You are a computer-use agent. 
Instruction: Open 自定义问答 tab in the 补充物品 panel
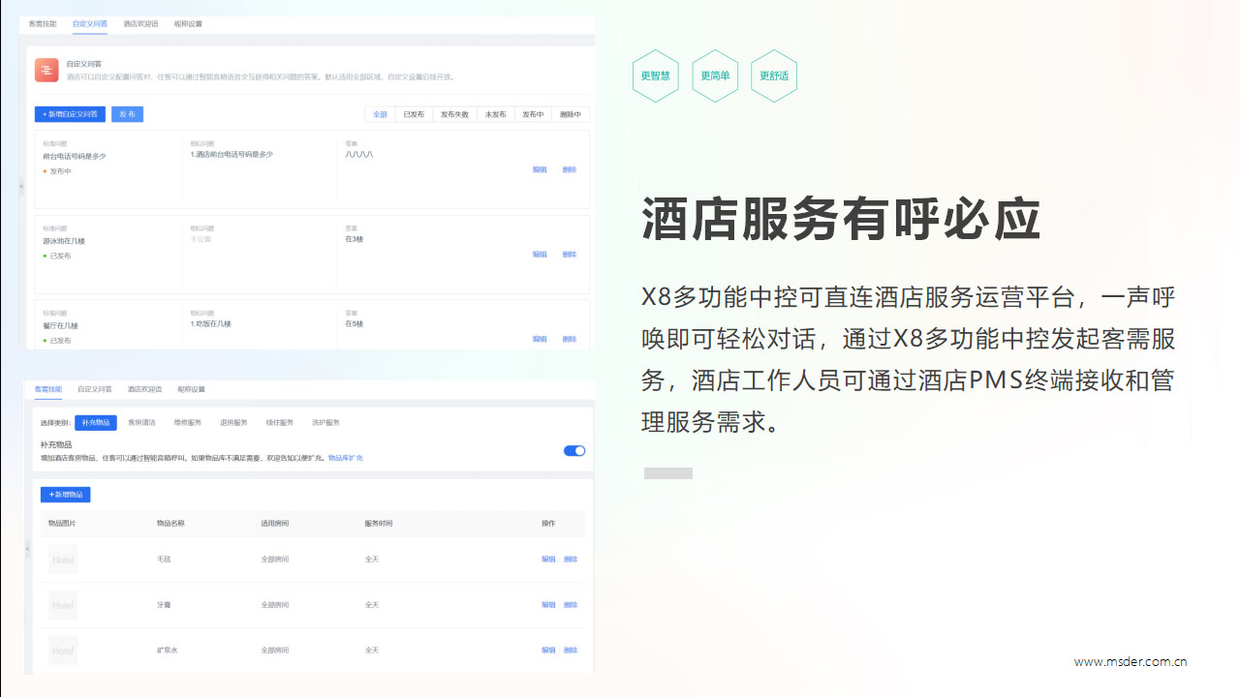(x=95, y=389)
